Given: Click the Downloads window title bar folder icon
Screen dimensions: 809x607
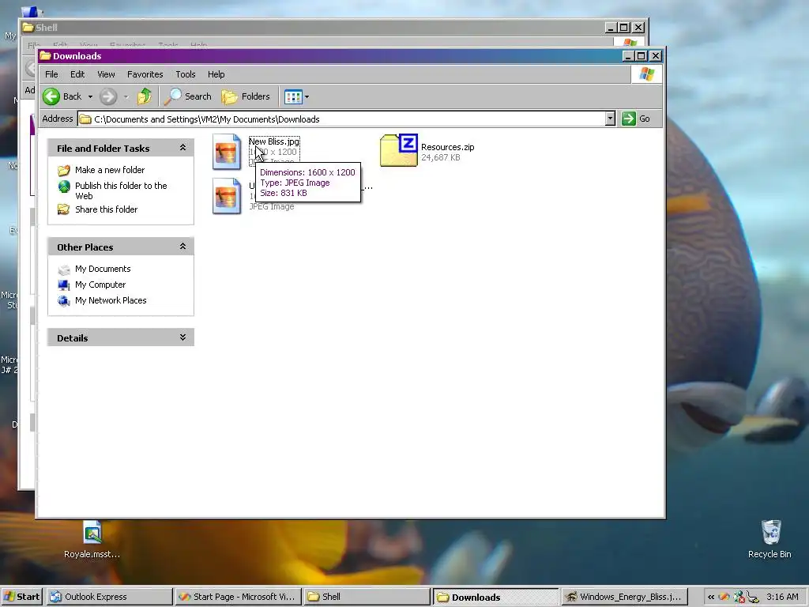Looking at the screenshot, I should point(45,56).
